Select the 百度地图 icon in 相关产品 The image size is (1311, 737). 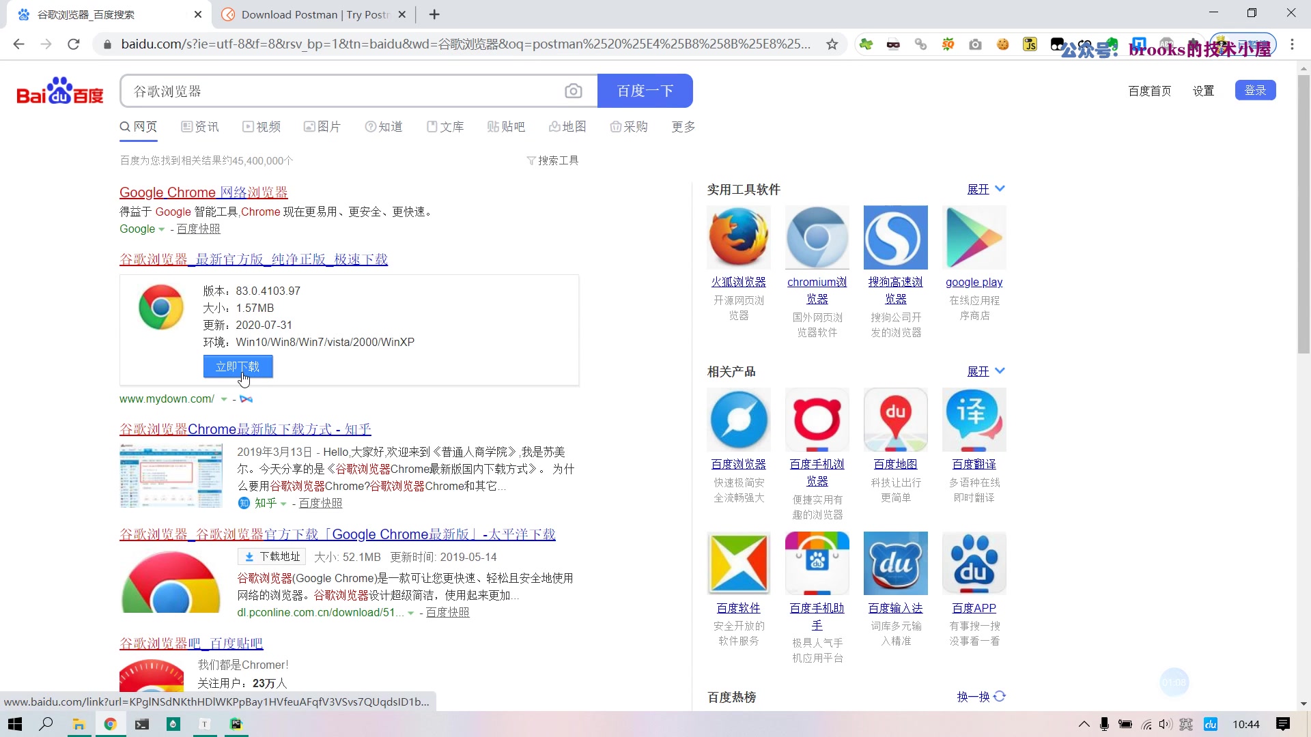coord(895,420)
